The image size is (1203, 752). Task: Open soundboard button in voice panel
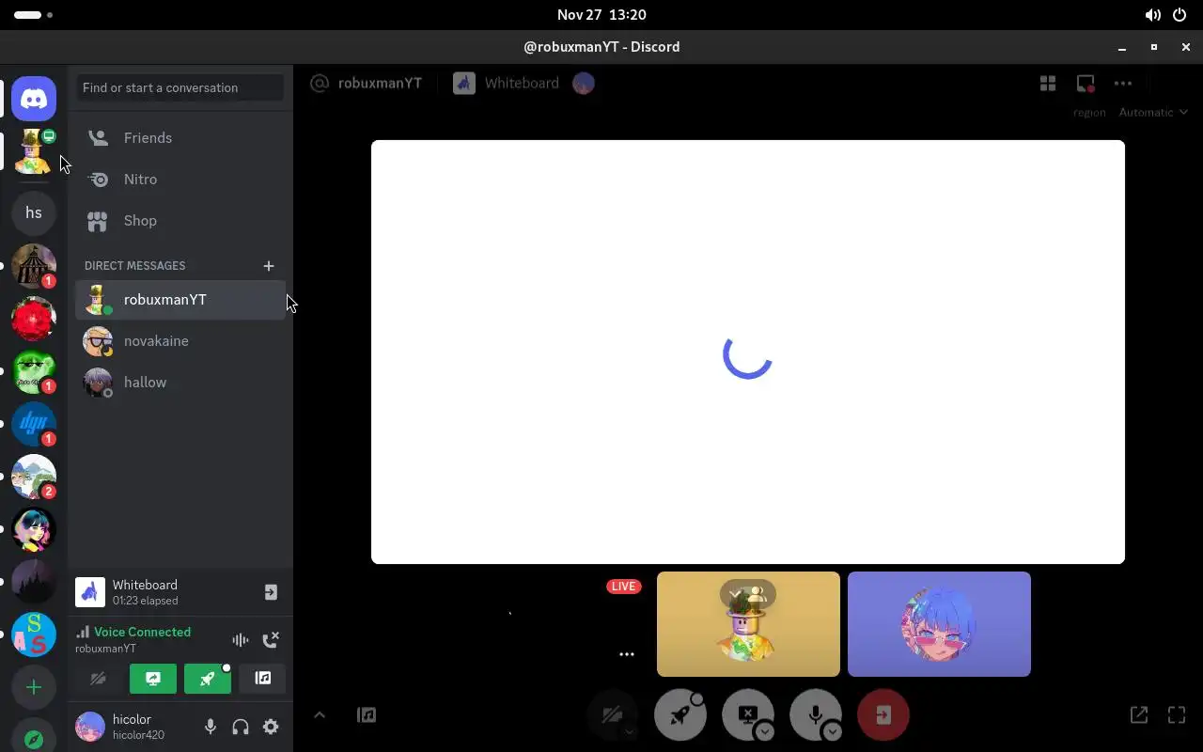click(262, 678)
